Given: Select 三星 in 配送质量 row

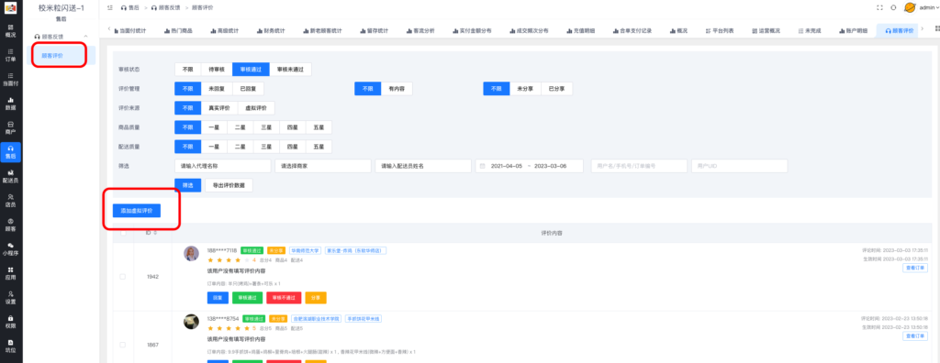Looking at the screenshot, I should click(x=266, y=147).
